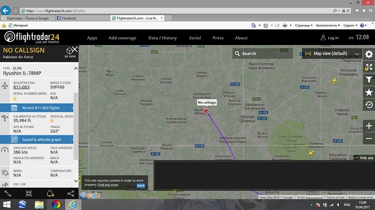The height and width of the screenshot is (210, 375).
Task: Zoom in map with plus button
Action: point(369,126)
